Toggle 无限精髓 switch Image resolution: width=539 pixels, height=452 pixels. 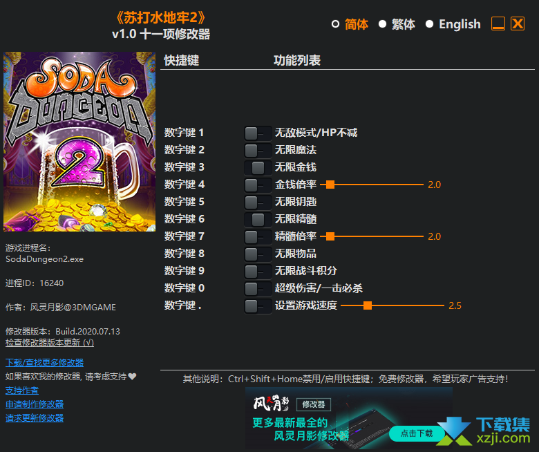point(258,219)
